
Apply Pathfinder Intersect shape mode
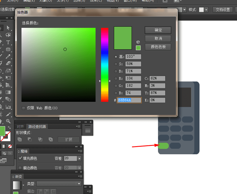40,139
